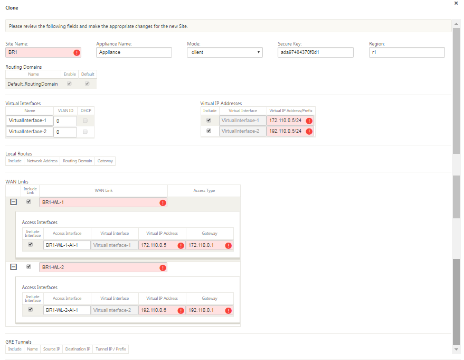This screenshot has width=464, height=360.
Task: Toggle DHCP for VirtualInterface-2
Action: tap(85, 132)
